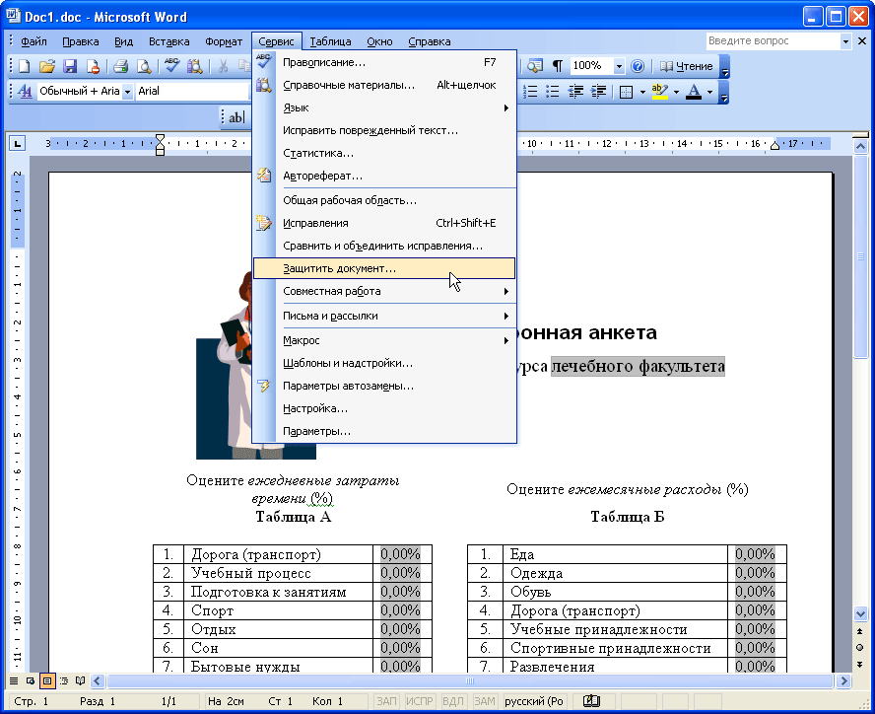The height and width of the screenshot is (714, 875).
Task: Choose Статистика menu entry
Action: click(x=384, y=153)
